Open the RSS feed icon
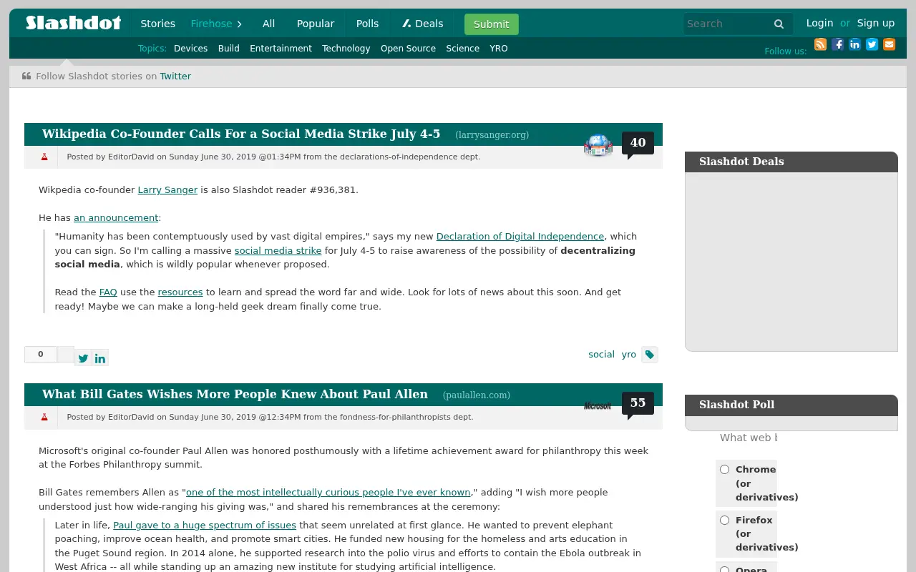The width and height of the screenshot is (916, 572). [820, 44]
